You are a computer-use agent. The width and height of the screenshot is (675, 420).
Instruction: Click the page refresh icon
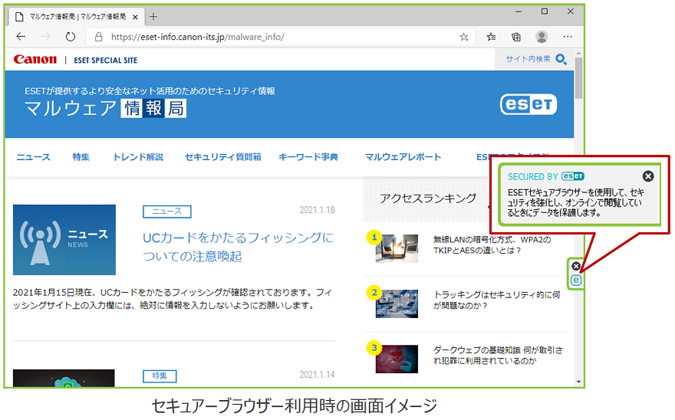tap(71, 37)
